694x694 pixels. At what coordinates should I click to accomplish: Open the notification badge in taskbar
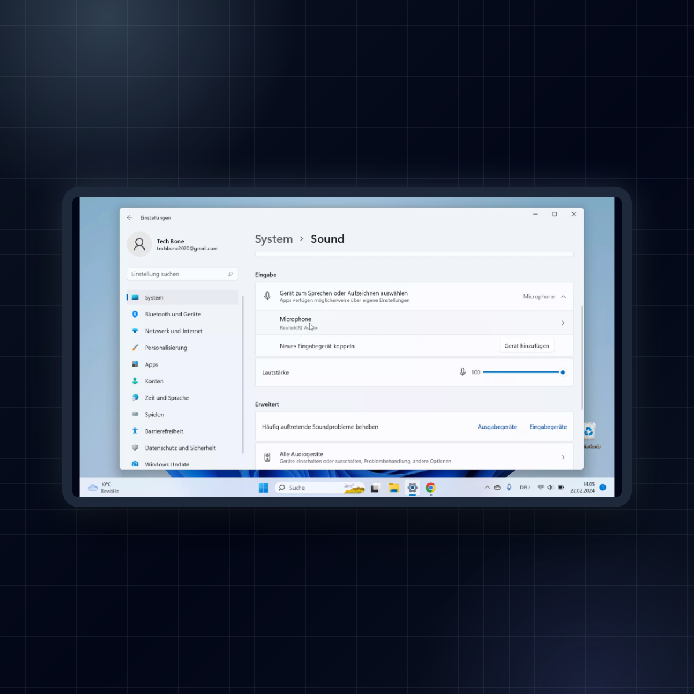click(x=603, y=488)
